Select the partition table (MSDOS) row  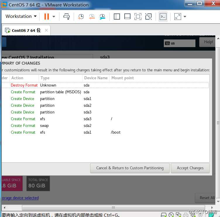tap(105, 92)
